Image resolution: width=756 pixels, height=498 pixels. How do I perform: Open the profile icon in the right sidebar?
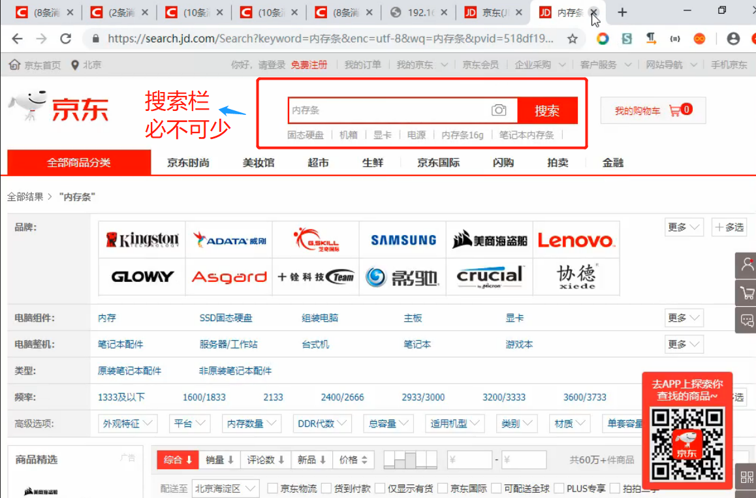tap(746, 264)
